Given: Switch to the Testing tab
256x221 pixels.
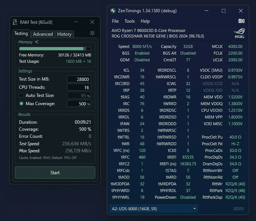Looking at the screenshot, I should point(21,33).
